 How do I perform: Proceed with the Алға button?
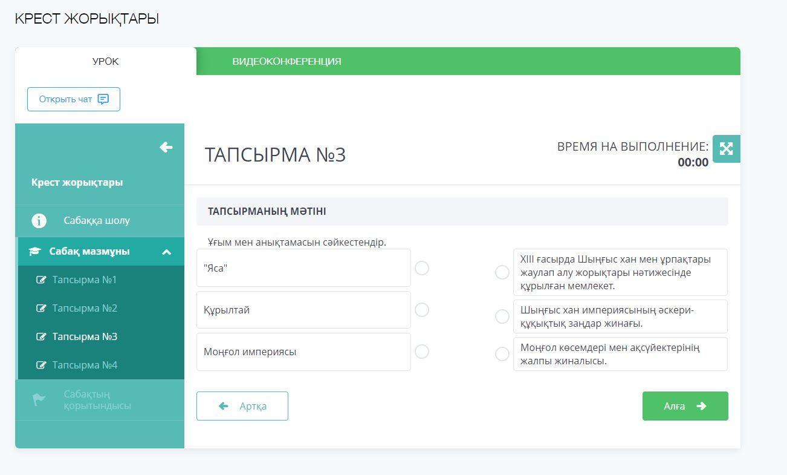(685, 406)
